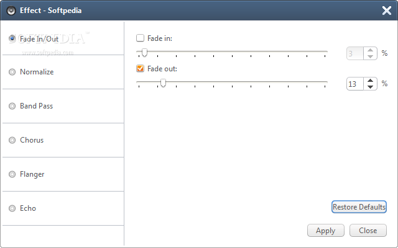This screenshot has width=398, height=248.
Task: Click the Fade in slider handle
Action: 144,53
